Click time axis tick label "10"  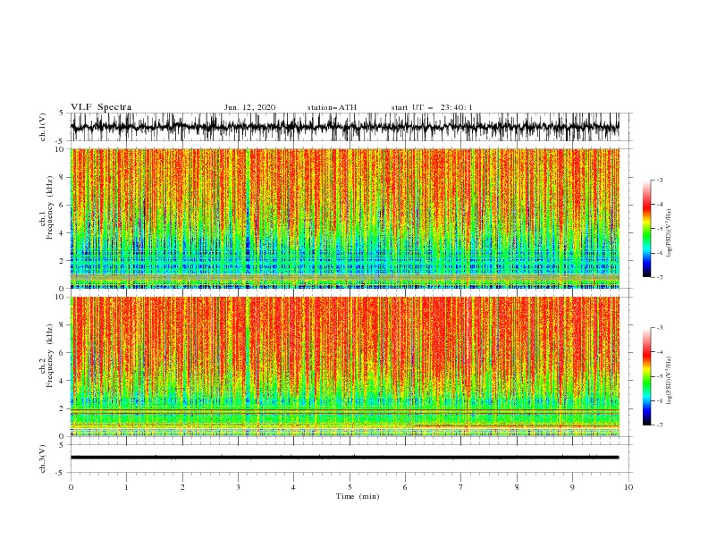(x=628, y=487)
